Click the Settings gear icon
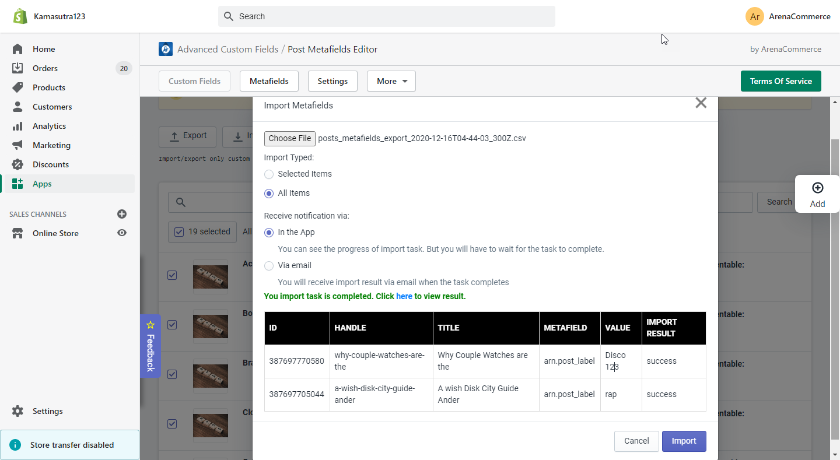The height and width of the screenshot is (460, 840). pyautogui.click(x=17, y=411)
